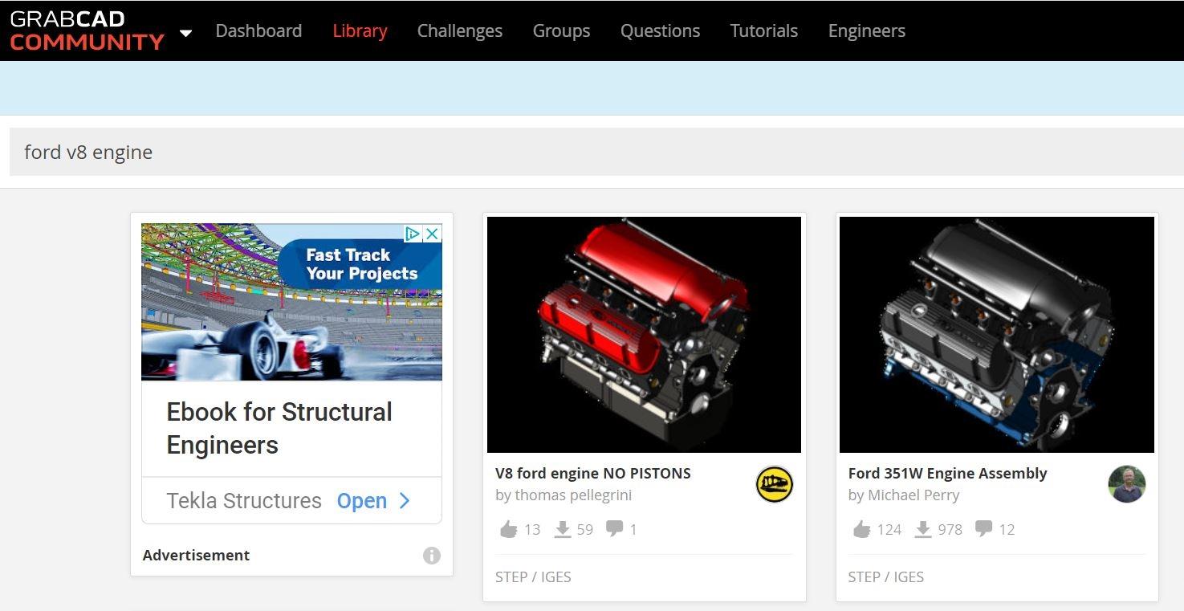
Task: Click the info icon beside Advertisement label
Action: [432, 556]
